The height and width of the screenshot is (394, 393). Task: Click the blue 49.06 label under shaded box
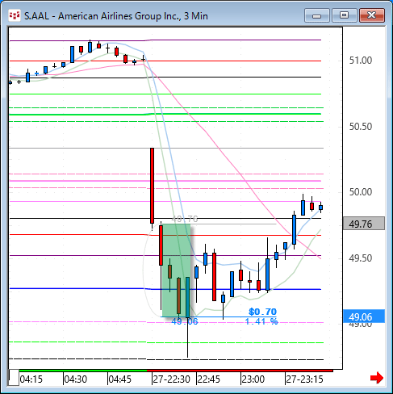pos(185,321)
